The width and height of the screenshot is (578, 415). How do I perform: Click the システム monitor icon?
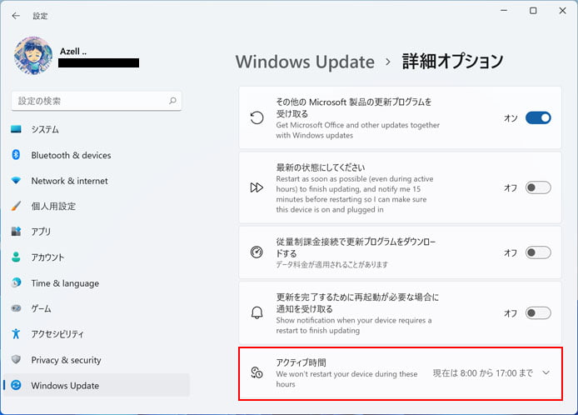16,129
